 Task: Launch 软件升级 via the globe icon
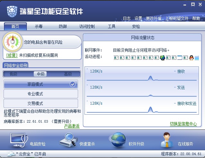(x=118, y=140)
